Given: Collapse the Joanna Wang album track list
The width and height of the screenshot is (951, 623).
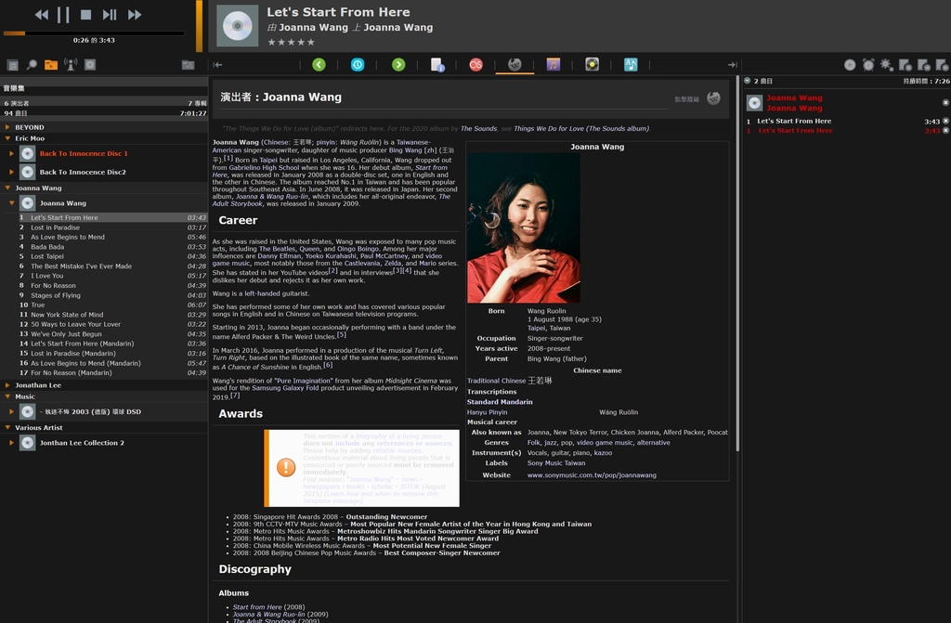Looking at the screenshot, I should click(x=11, y=202).
